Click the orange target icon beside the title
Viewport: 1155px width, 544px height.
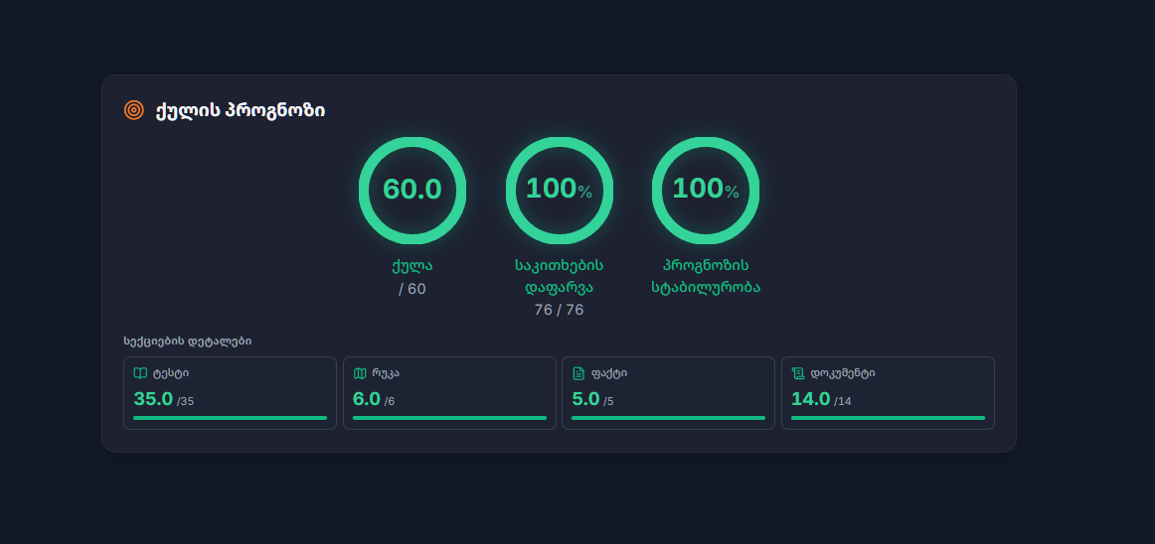pyautogui.click(x=134, y=110)
